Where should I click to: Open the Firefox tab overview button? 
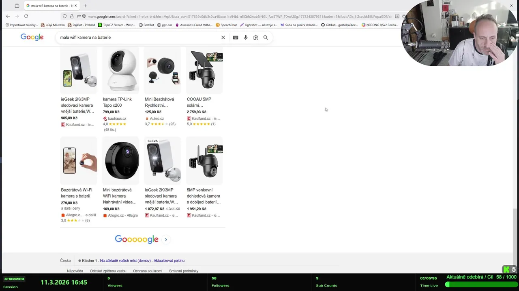[x=17, y=6]
